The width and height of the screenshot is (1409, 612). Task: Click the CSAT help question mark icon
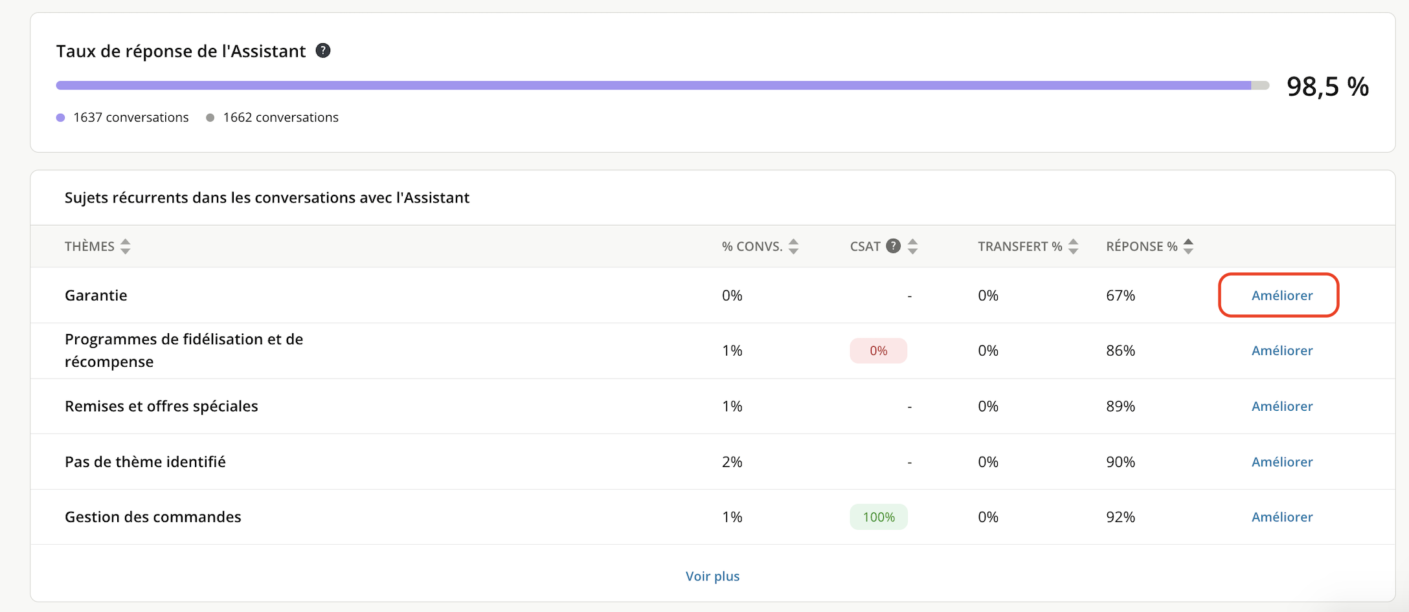893,246
